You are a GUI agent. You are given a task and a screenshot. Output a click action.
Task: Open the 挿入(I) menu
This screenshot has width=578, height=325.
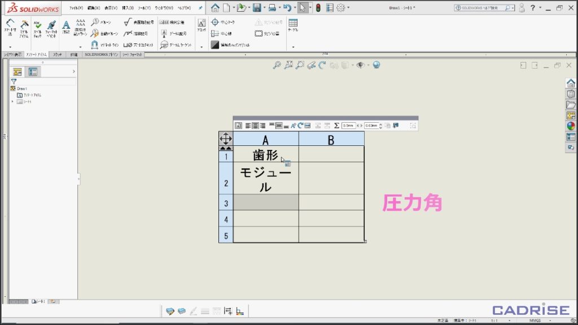point(128,8)
